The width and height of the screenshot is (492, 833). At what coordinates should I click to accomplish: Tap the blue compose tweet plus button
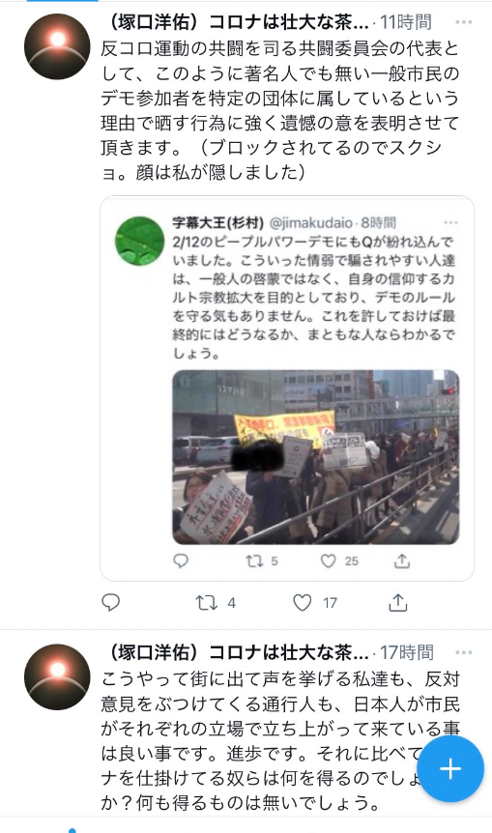tap(450, 768)
